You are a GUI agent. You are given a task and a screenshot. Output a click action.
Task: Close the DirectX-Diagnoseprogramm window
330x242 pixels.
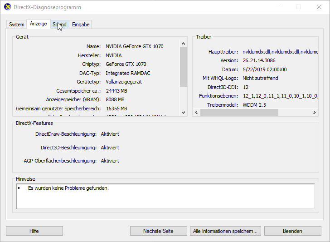point(319,7)
